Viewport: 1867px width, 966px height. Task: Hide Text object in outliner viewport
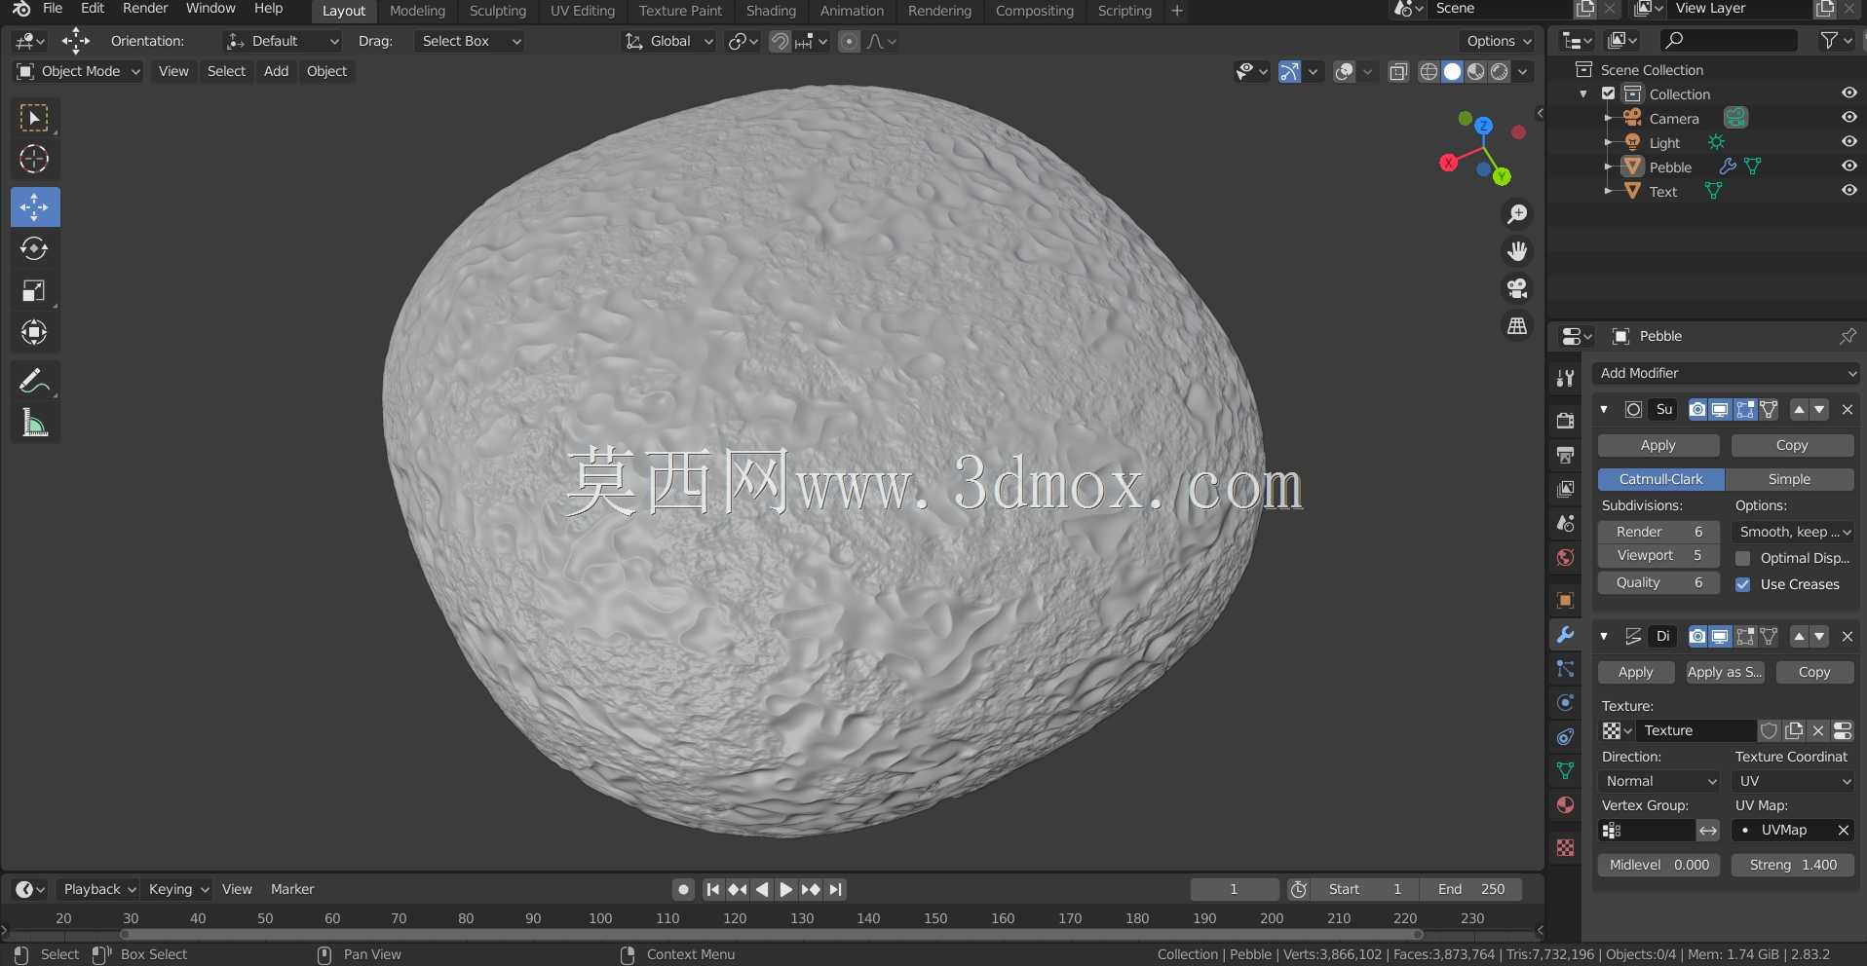pos(1848,191)
